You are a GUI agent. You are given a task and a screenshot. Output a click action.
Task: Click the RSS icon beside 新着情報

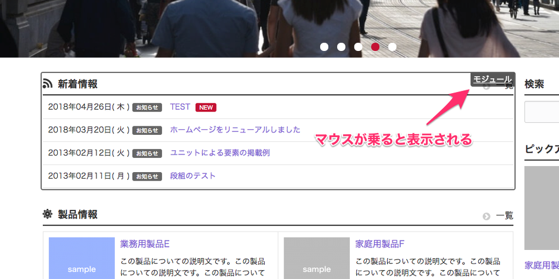pos(48,84)
